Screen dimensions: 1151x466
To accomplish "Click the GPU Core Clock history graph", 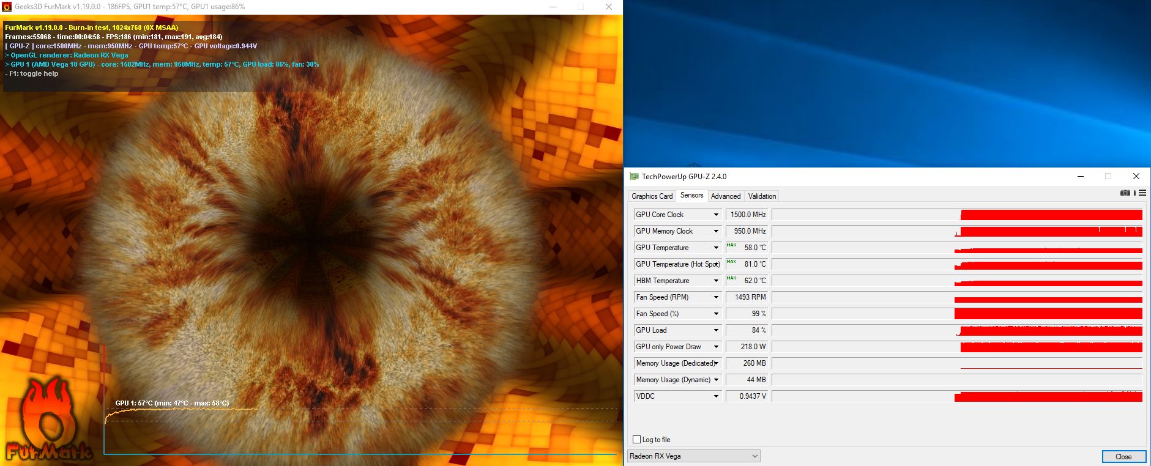I will point(957,215).
